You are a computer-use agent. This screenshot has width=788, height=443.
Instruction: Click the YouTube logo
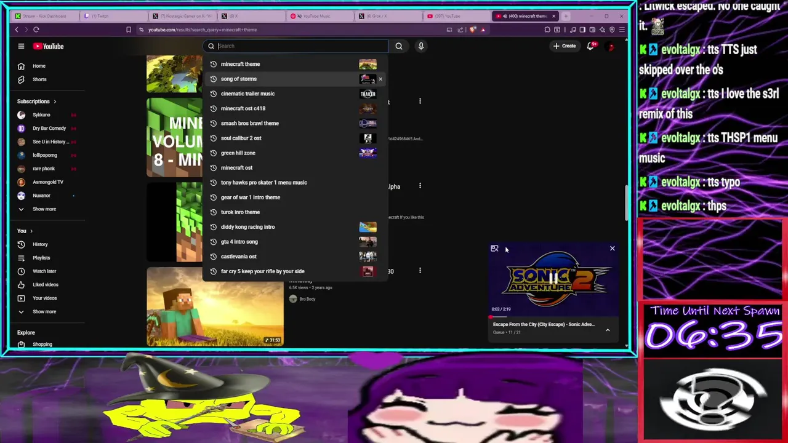(x=48, y=46)
